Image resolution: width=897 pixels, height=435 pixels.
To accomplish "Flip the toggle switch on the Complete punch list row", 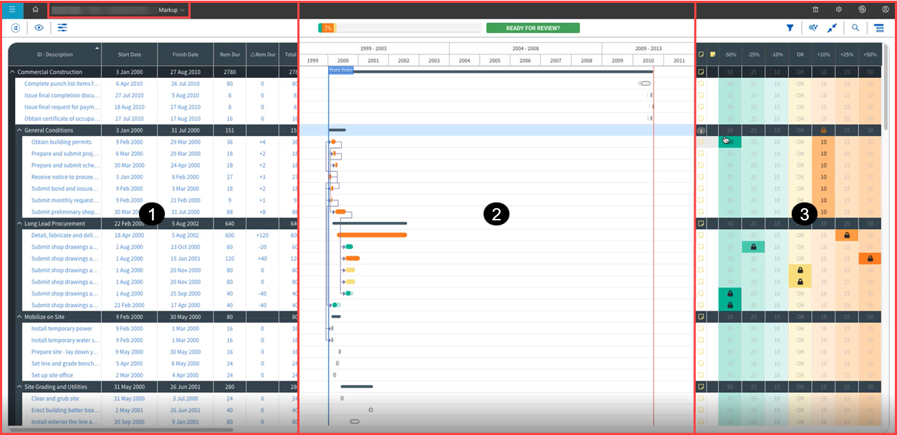I will pyautogui.click(x=646, y=83).
